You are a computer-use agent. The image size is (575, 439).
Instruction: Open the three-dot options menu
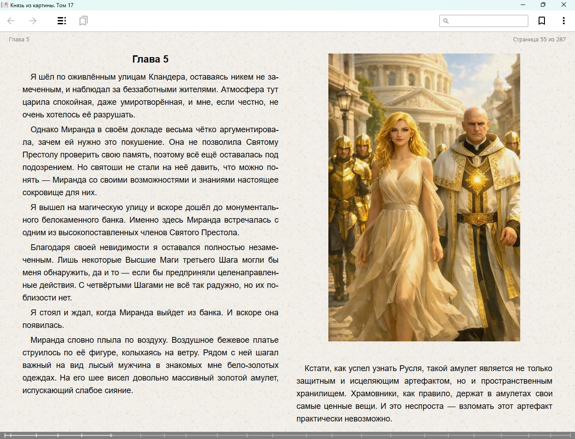(x=563, y=21)
